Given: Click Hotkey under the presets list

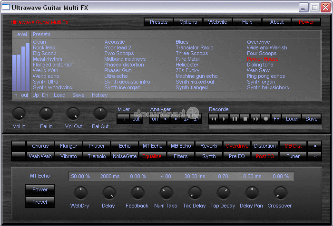Looking at the screenshot, I should tap(99, 95).
